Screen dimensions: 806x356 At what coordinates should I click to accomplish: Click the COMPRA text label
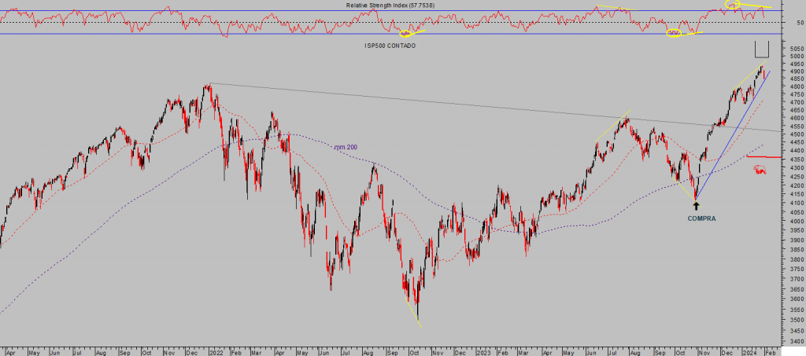(x=701, y=218)
